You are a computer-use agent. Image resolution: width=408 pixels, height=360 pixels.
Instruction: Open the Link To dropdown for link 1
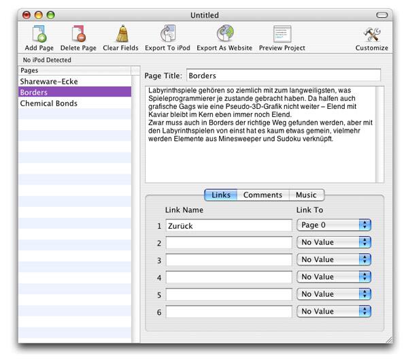(x=334, y=225)
